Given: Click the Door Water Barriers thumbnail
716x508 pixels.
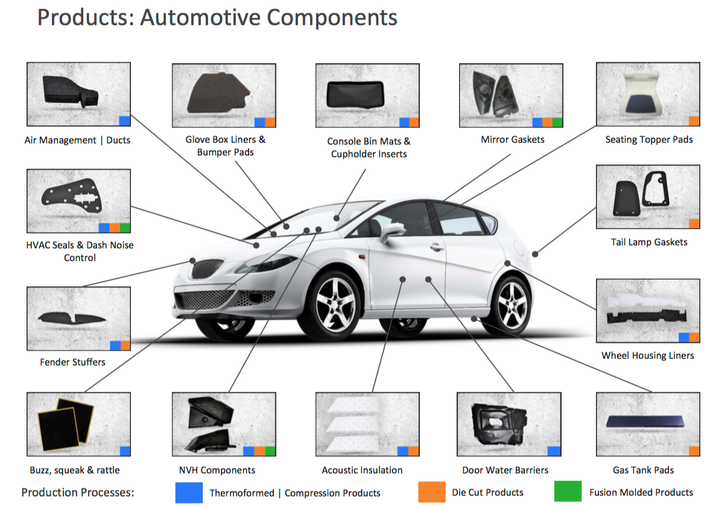Looking at the screenshot, I should (509, 424).
